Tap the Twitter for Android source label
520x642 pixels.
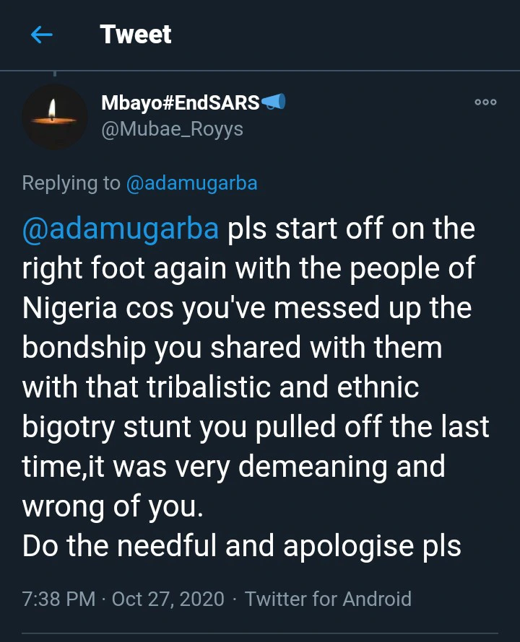click(x=328, y=599)
